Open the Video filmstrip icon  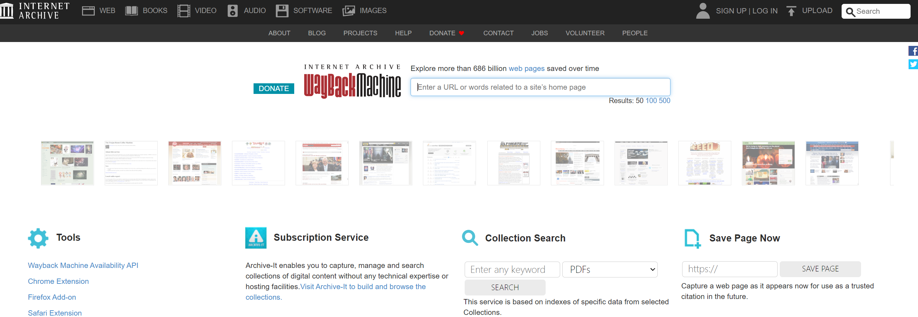point(184,11)
